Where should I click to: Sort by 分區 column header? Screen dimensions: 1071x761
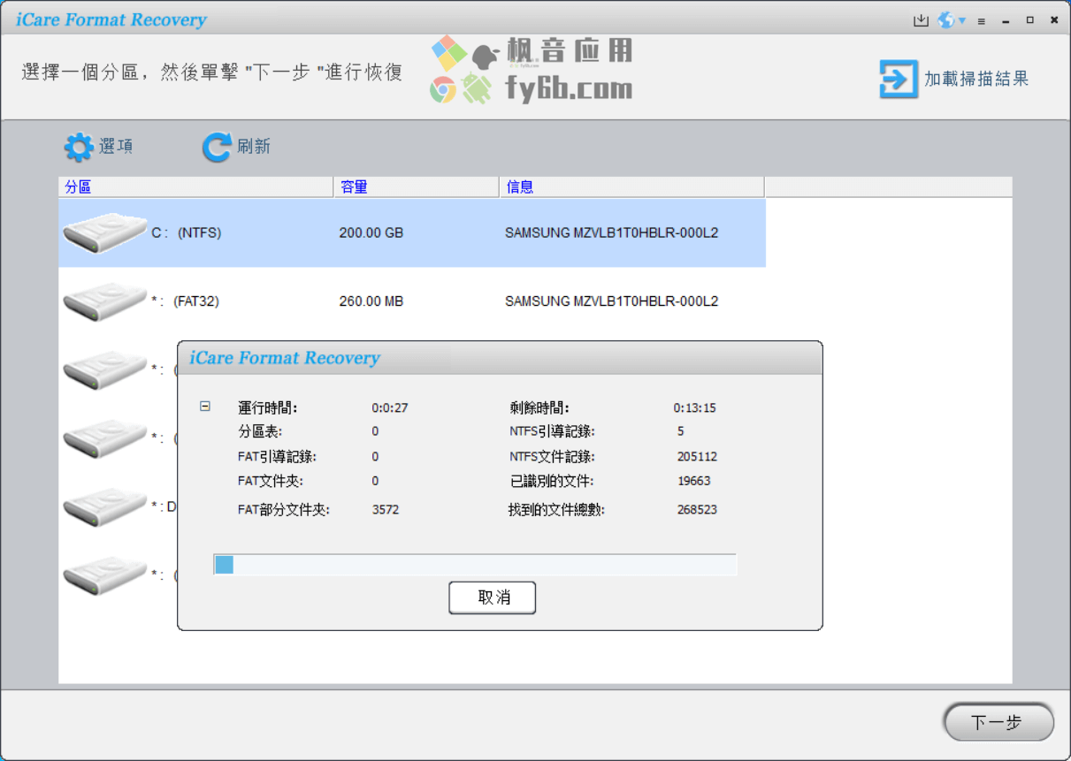(196, 186)
